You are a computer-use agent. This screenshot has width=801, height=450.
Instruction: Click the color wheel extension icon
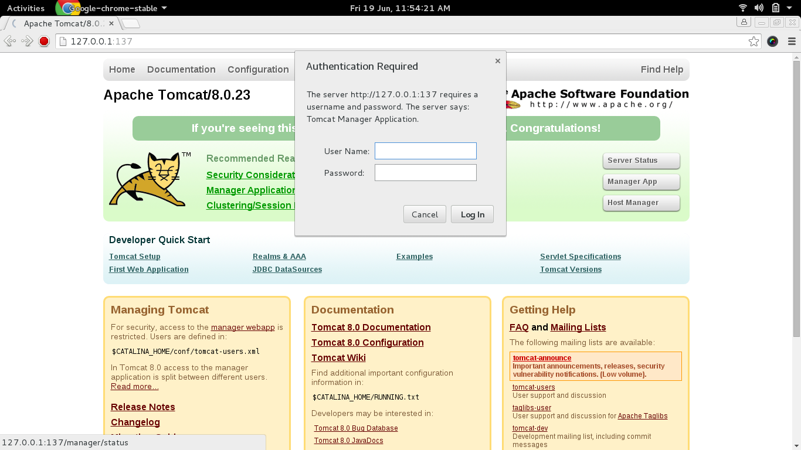[x=772, y=41]
